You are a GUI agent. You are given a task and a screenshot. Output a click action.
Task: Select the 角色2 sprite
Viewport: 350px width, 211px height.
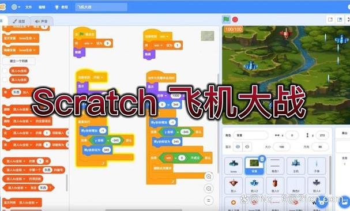[296, 185]
